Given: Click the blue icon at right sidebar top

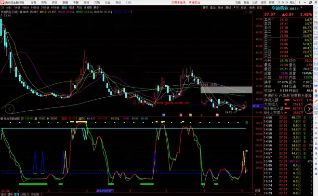Looking at the screenshot, I should click(x=315, y=8).
